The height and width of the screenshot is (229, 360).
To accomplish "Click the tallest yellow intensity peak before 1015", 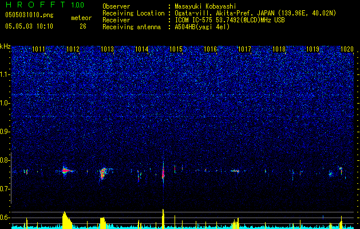I will 163,219.
